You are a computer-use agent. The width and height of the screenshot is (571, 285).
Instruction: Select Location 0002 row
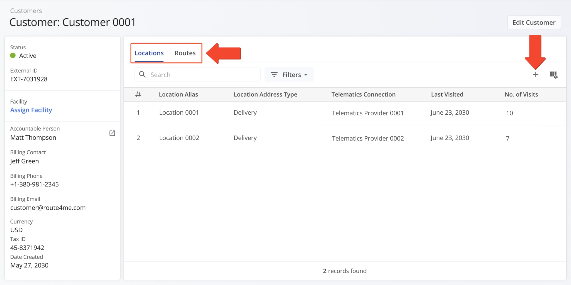345,138
